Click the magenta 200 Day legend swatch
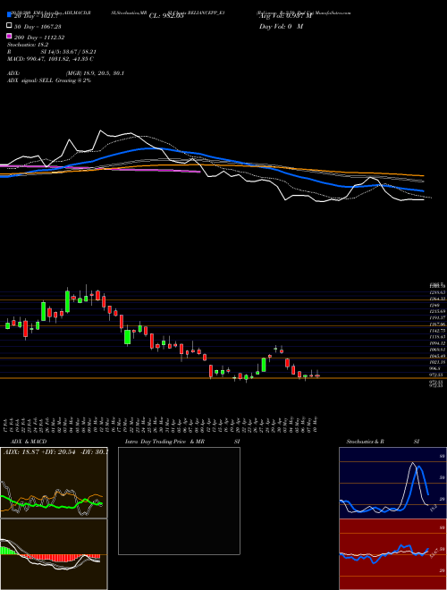The height and width of the screenshot is (590, 447). tap(9, 36)
